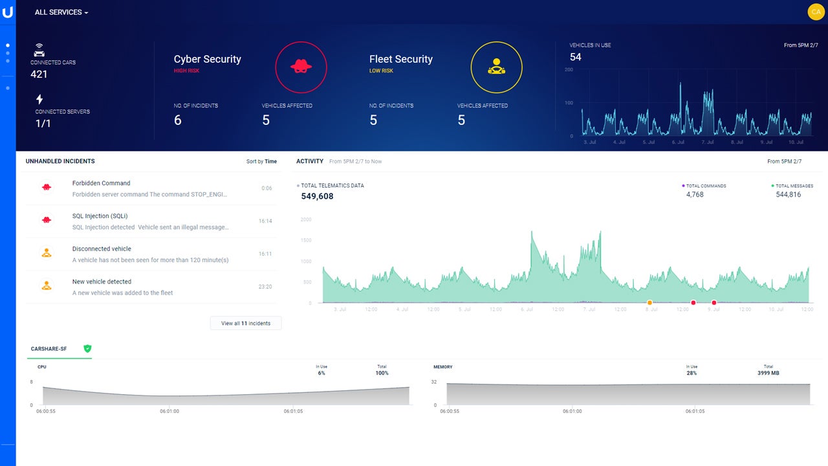Screen dimensions: 828x466
Task: Click the Vehicles In Use value 54
Action: point(575,57)
